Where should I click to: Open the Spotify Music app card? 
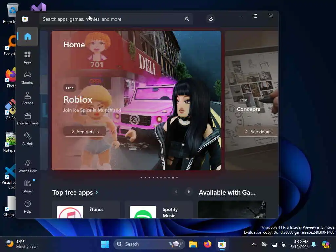click(x=159, y=210)
